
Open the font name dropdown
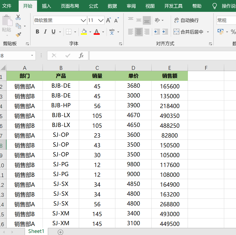click(83, 20)
